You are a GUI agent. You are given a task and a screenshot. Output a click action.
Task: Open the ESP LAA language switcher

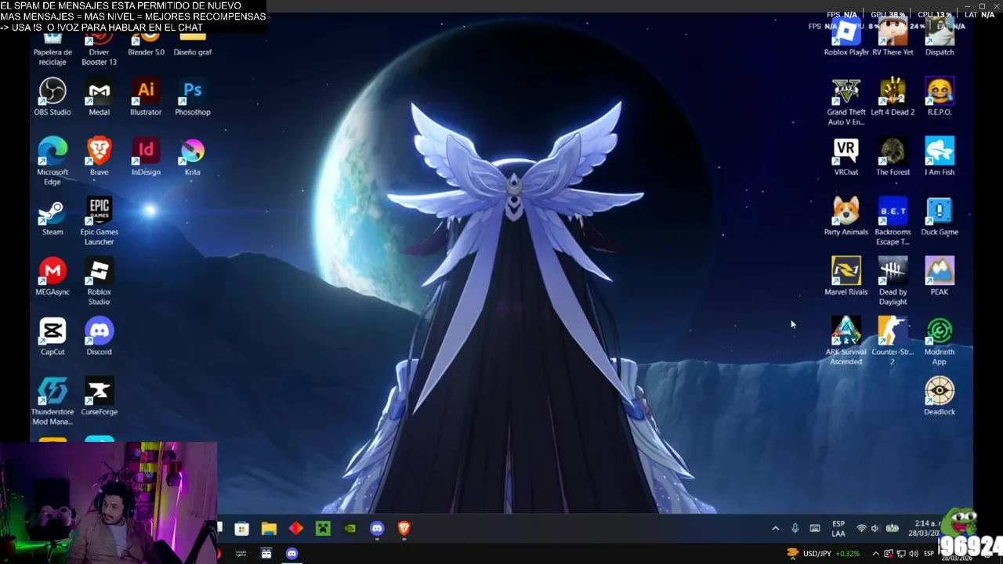(838, 529)
